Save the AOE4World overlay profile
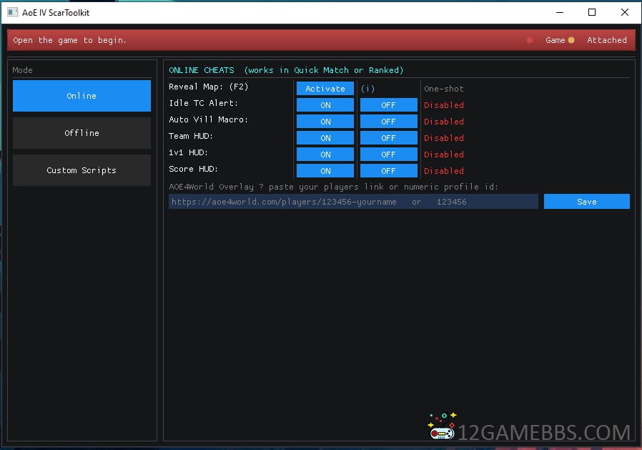Viewport: 642px width, 450px height. (586, 202)
